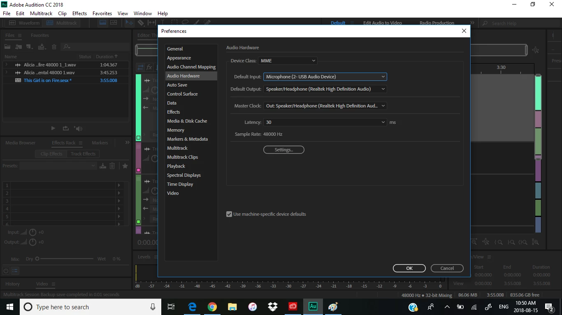Viewport: 562px width, 315px height.
Task: Click the Spectral Frequency Display icon in toolbar
Action: pos(103,23)
